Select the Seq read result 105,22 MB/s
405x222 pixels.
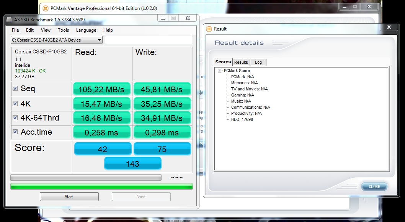tap(101, 89)
